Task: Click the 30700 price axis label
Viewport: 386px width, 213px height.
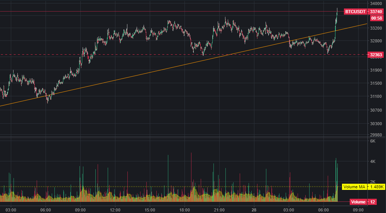Action: click(x=376, y=110)
